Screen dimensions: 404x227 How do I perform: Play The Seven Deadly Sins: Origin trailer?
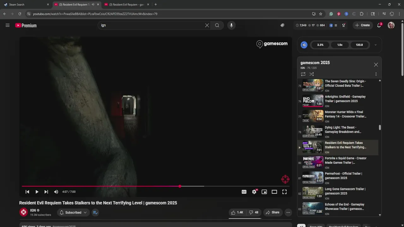point(338,85)
